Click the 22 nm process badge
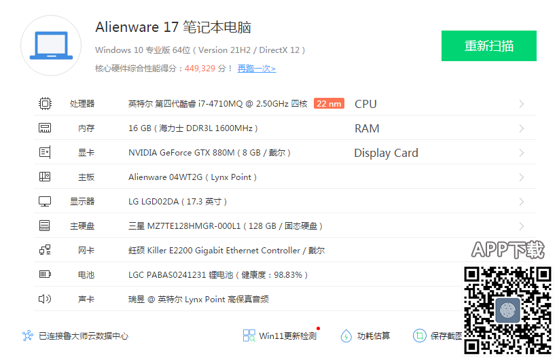This screenshot has width=557, height=360. tap(329, 103)
